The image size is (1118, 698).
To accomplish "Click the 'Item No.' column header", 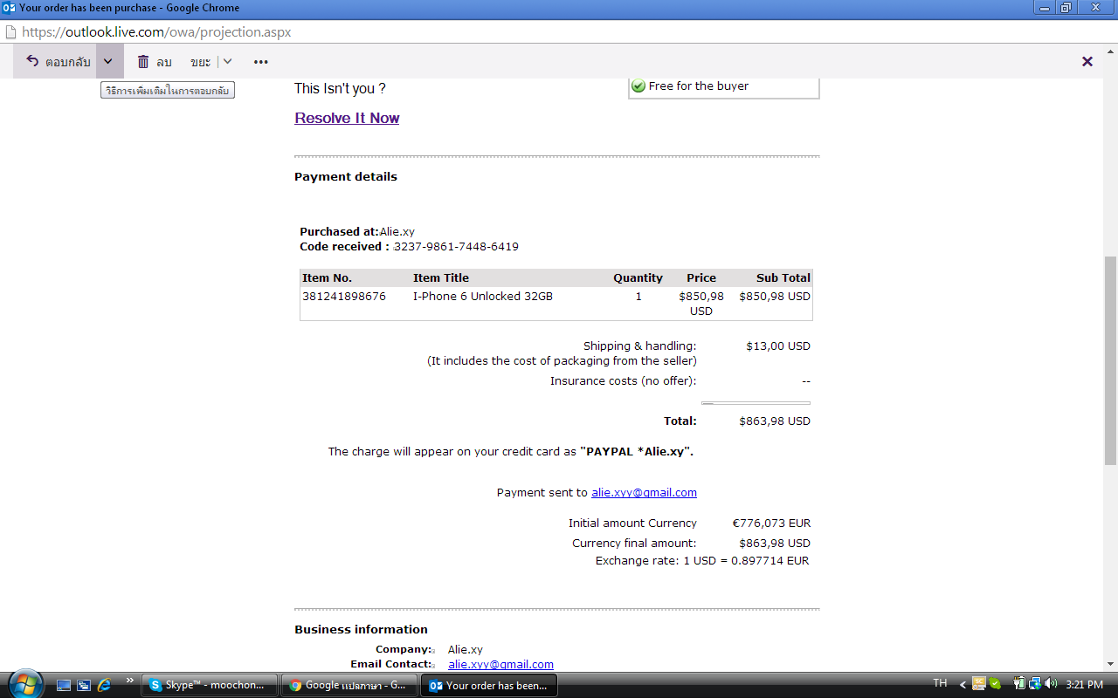I will coord(327,278).
